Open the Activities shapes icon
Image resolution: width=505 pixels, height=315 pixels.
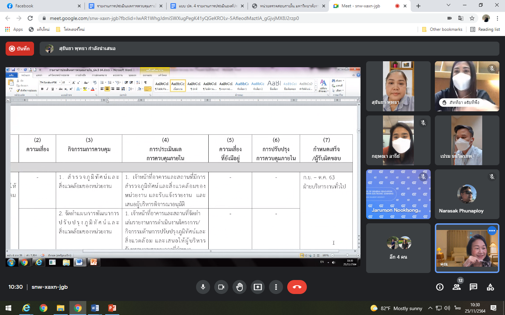490,287
